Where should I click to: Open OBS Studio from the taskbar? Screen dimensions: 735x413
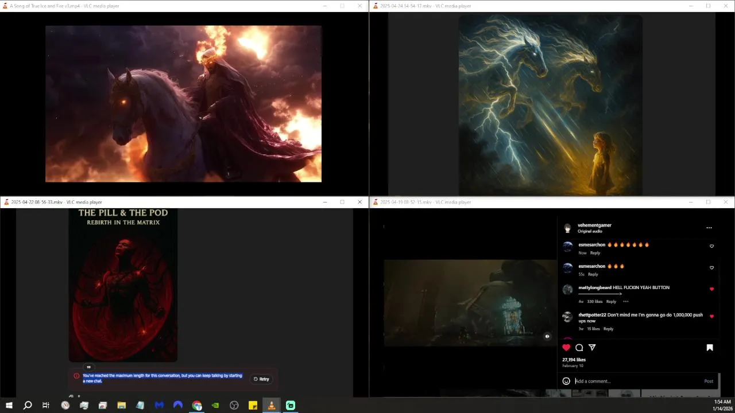(234, 406)
